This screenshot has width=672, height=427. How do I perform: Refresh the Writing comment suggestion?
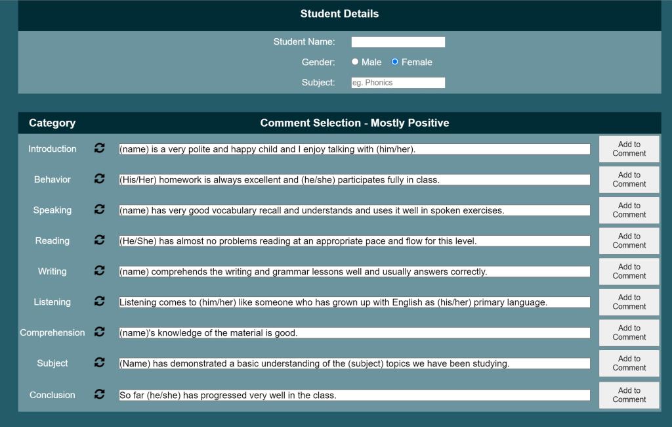[x=99, y=271]
